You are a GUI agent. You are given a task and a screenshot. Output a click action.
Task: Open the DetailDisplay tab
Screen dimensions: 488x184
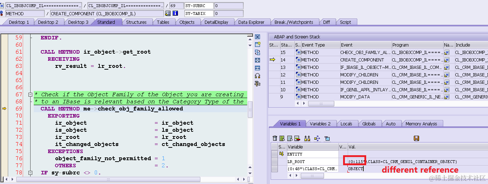tap(216, 22)
